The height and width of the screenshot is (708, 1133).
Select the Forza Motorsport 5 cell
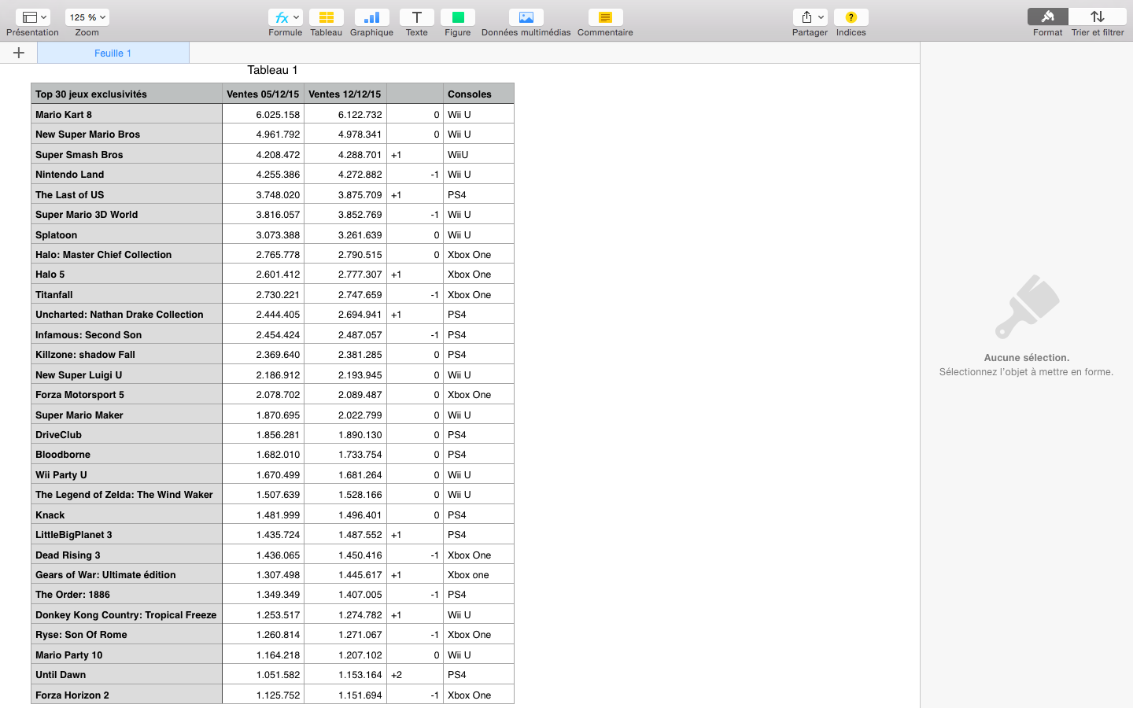pyautogui.click(x=127, y=394)
